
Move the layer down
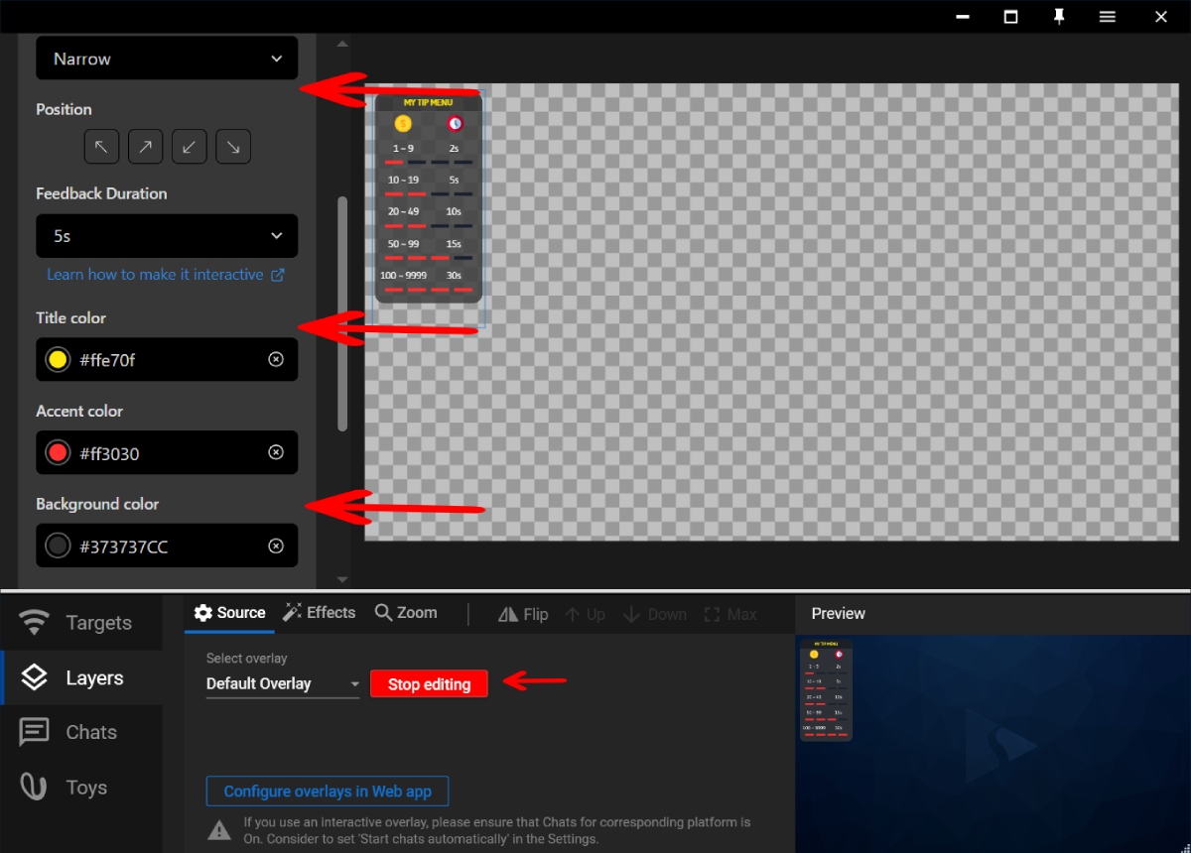pos(654,614)
